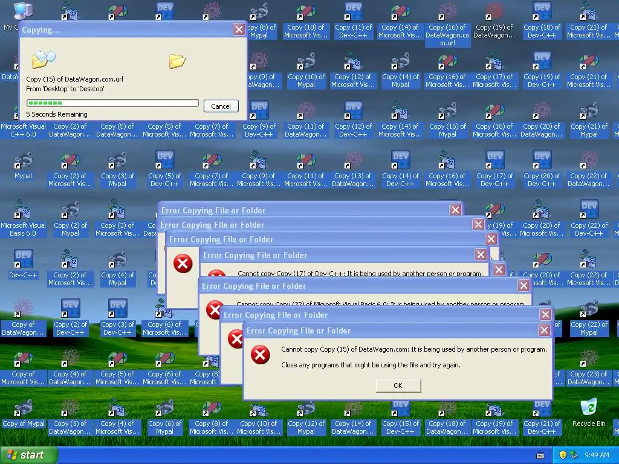Select Copy (18) of DataWagon shortcut
Viewport: 619px width, 464px height.
tap(447, 418)
